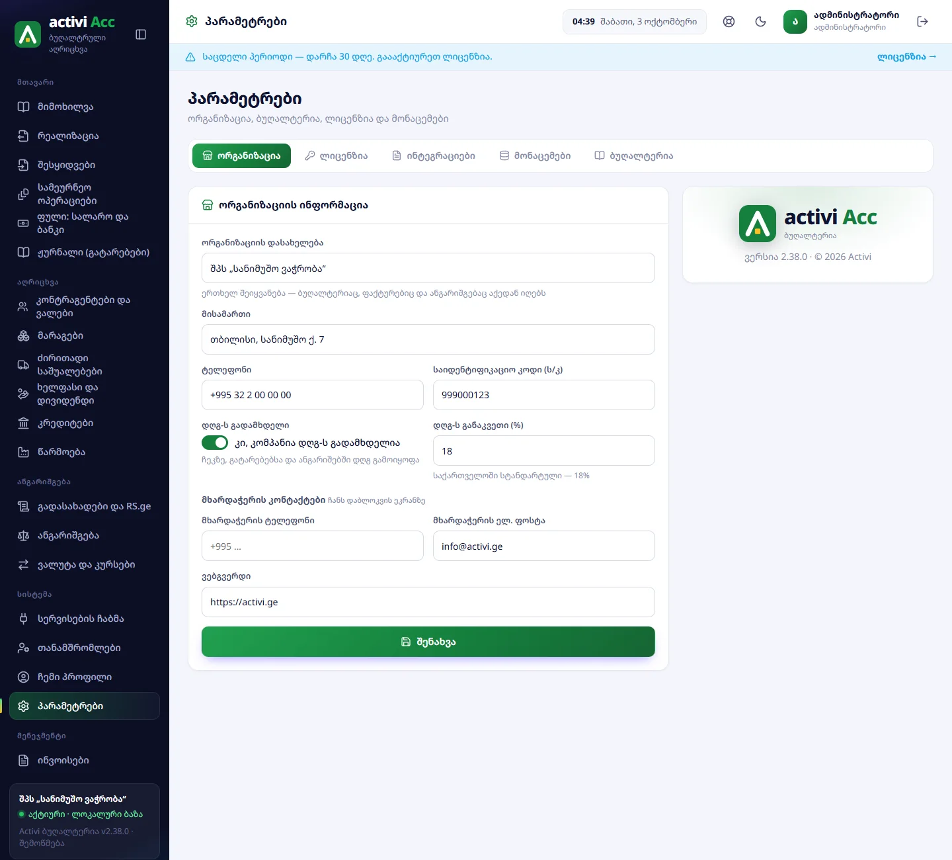Open ფული: სალარო და ბანკი section

tap(85, 223)
